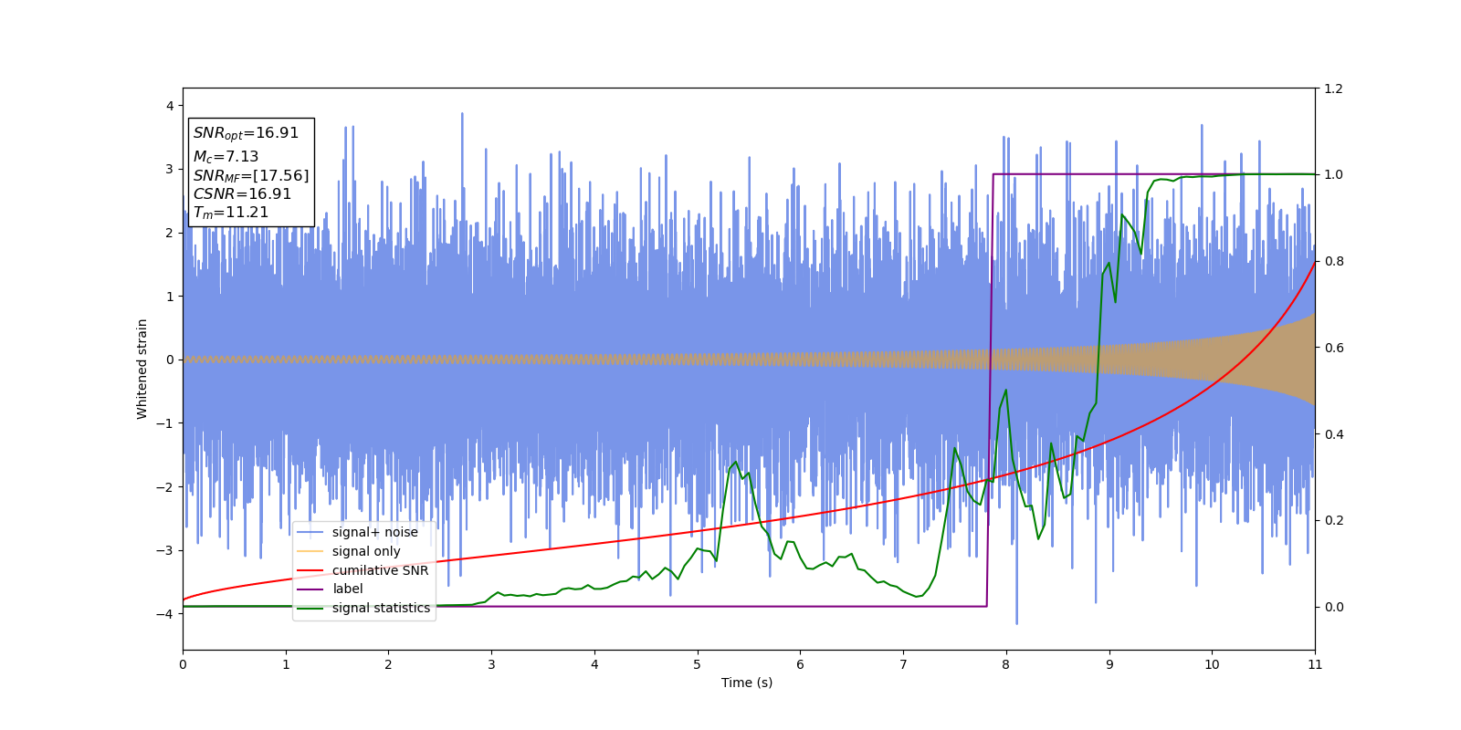Click the "Whitened strain" axis title
1461x730 pixels.
(142, 369)
